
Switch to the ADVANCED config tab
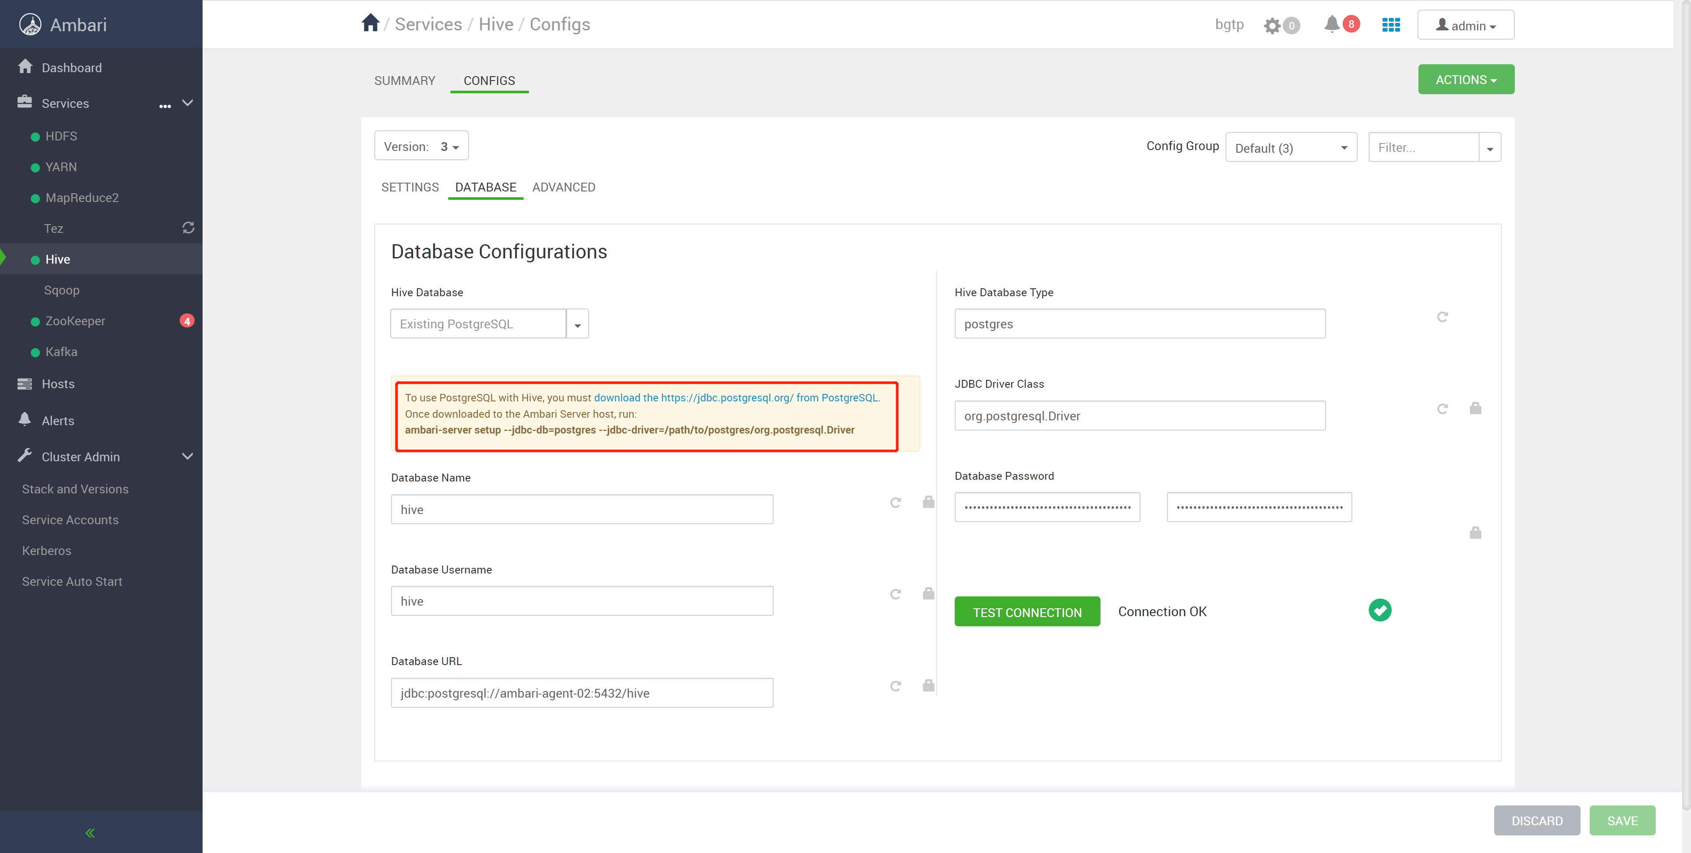point(563,187)
